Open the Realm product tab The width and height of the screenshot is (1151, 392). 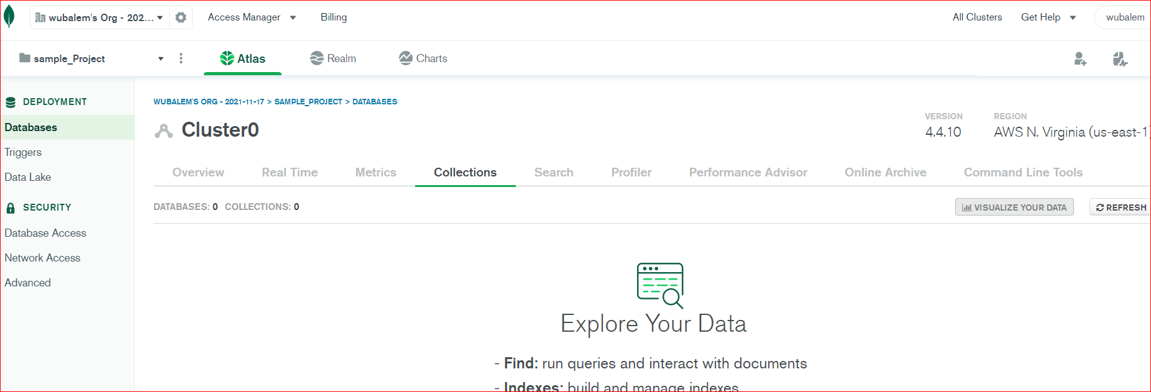tap(333, 58)
